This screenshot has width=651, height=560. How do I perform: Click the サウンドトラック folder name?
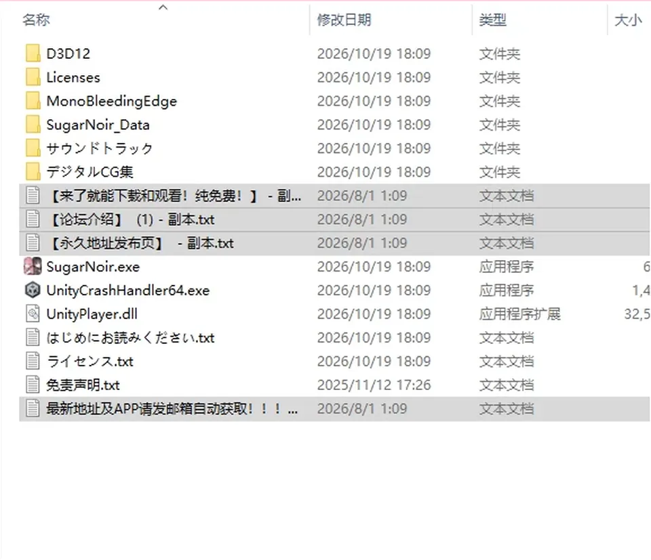click(x=100, y=148)
